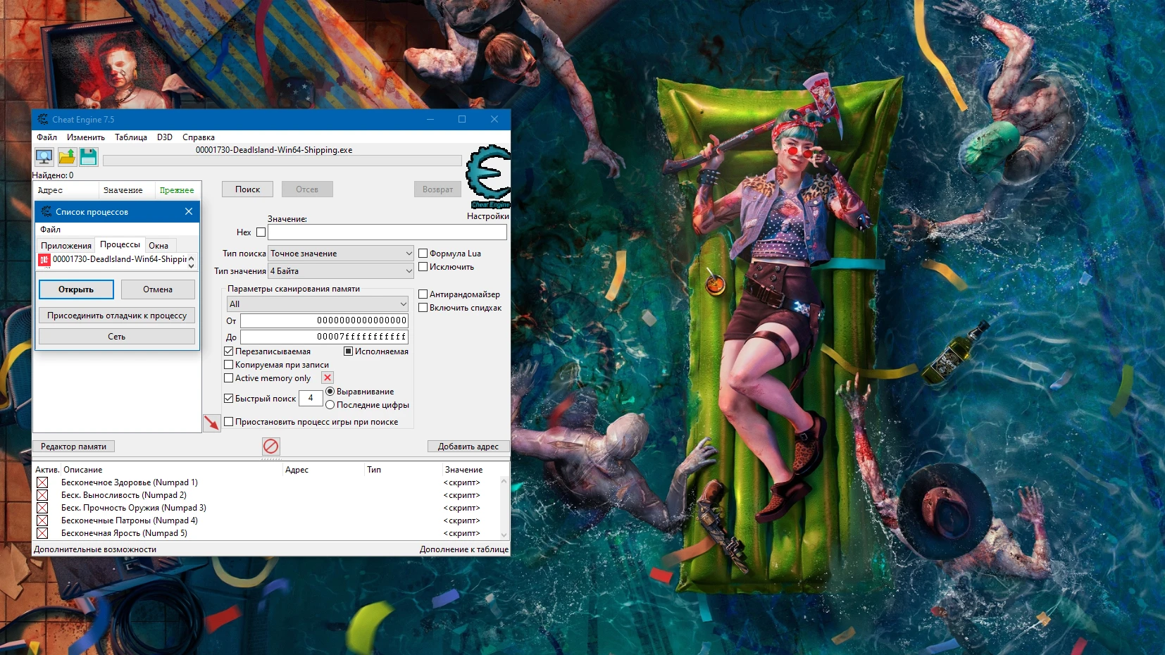Click the open table folder icon
The image size is (1165, 655).
pos(66,156)
